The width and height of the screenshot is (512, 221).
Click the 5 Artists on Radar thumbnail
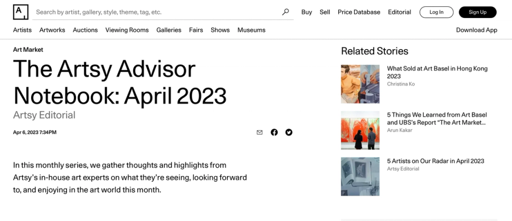point(360,177)
